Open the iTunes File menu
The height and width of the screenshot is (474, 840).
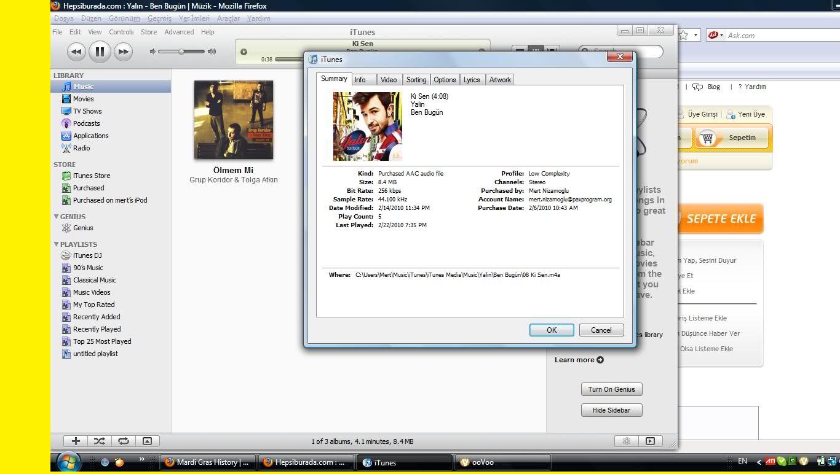[x=57, y=32]
